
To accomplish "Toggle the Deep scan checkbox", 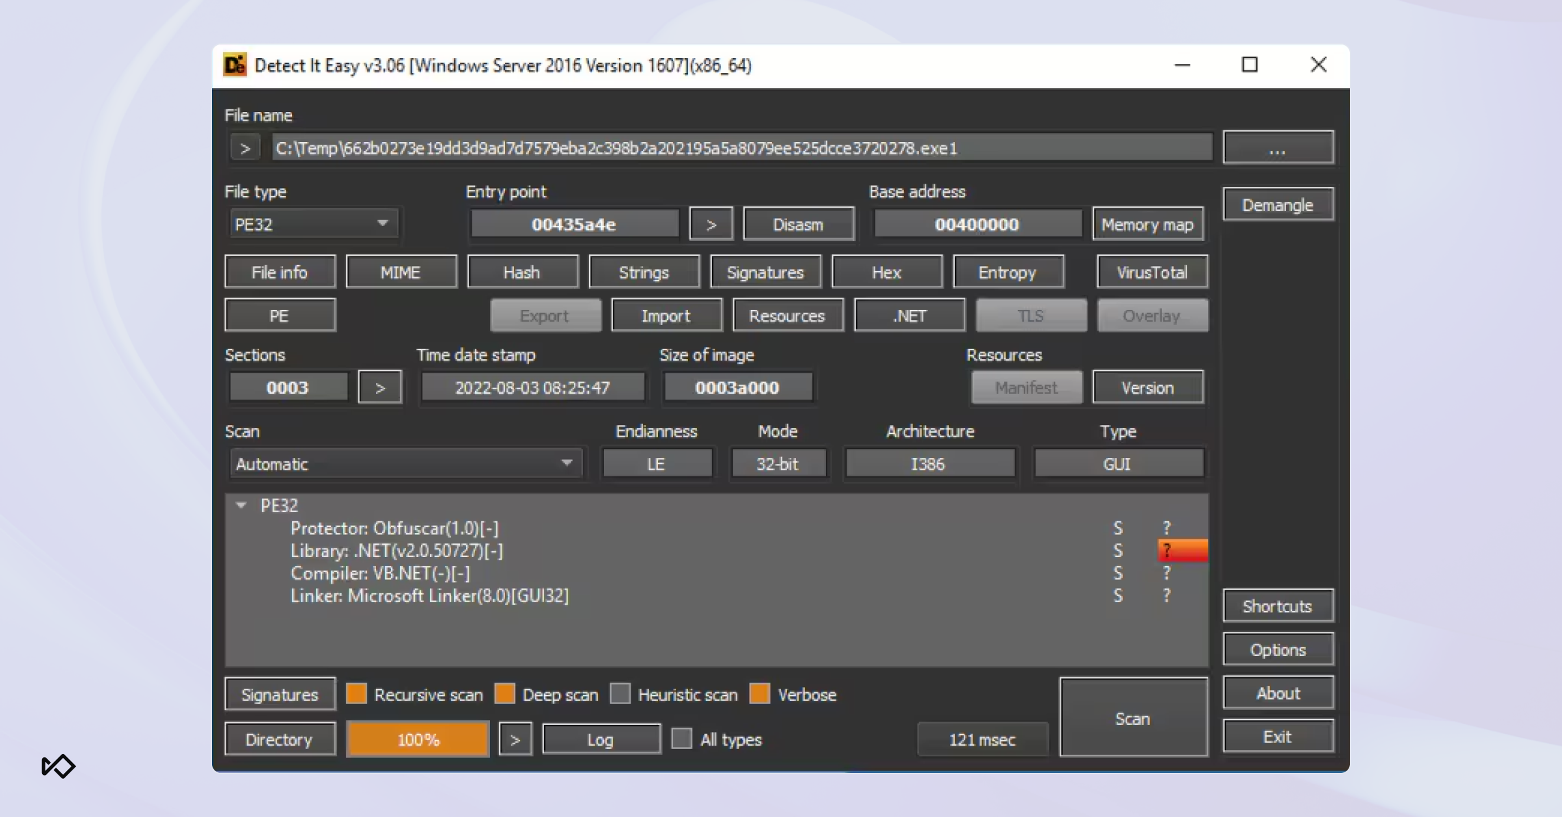I will pyautogui.click(x=504, y=693).
